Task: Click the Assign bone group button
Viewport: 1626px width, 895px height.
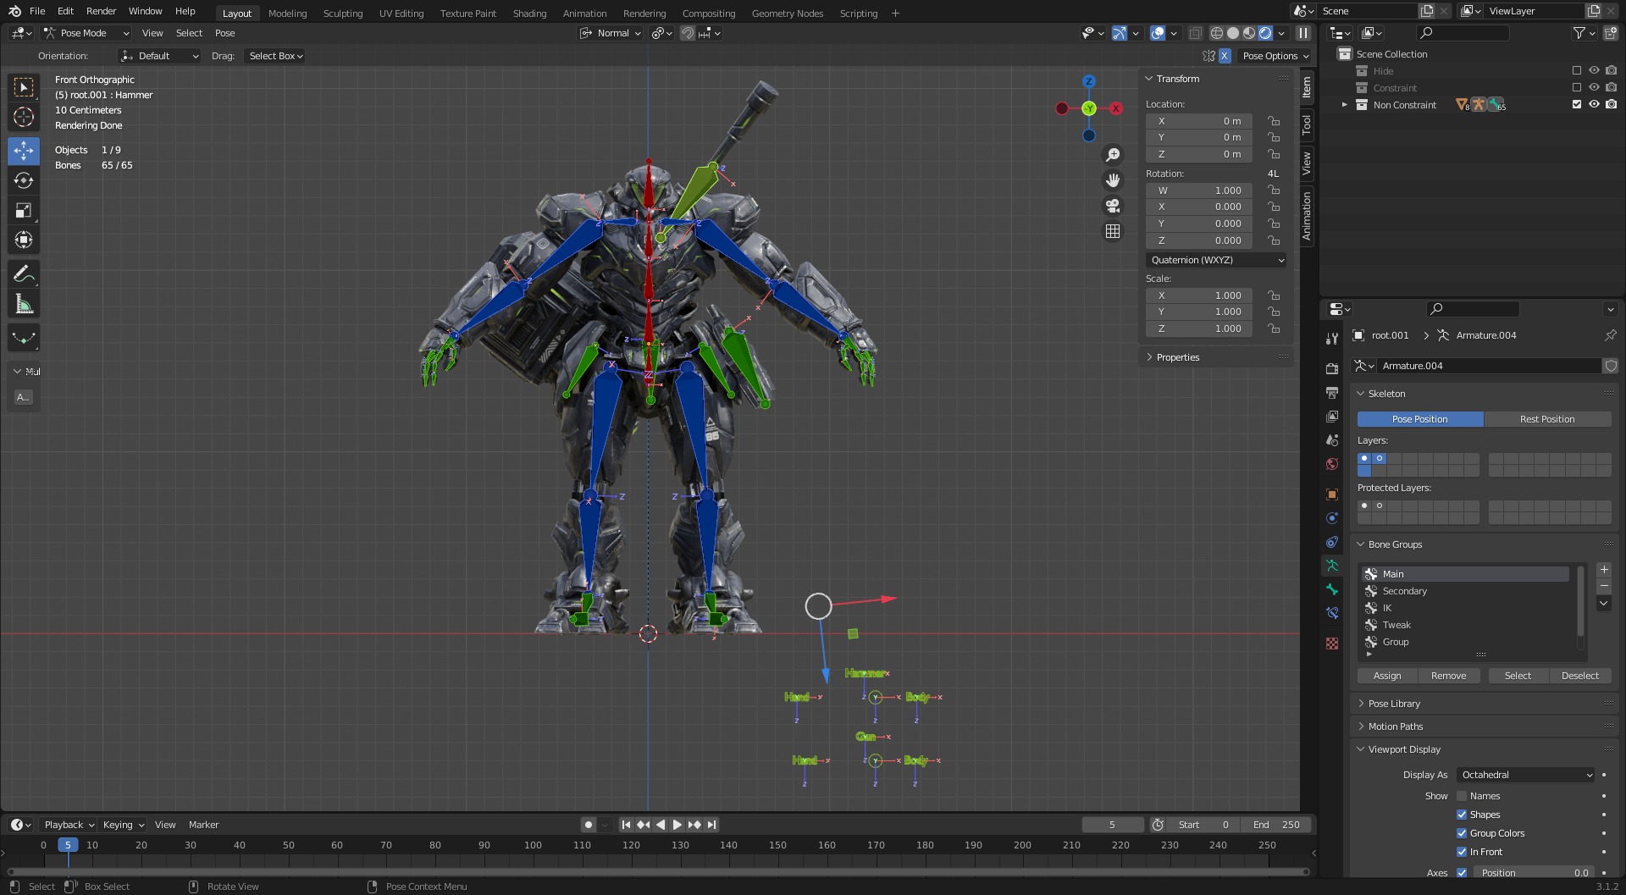Action: [x=1387, y=676]
